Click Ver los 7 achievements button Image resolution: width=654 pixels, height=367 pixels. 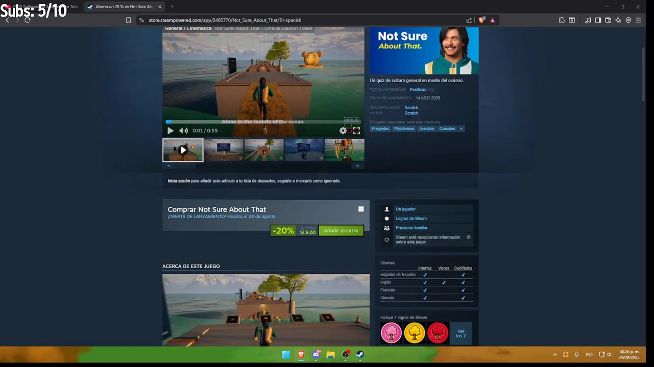pos(461,333)
